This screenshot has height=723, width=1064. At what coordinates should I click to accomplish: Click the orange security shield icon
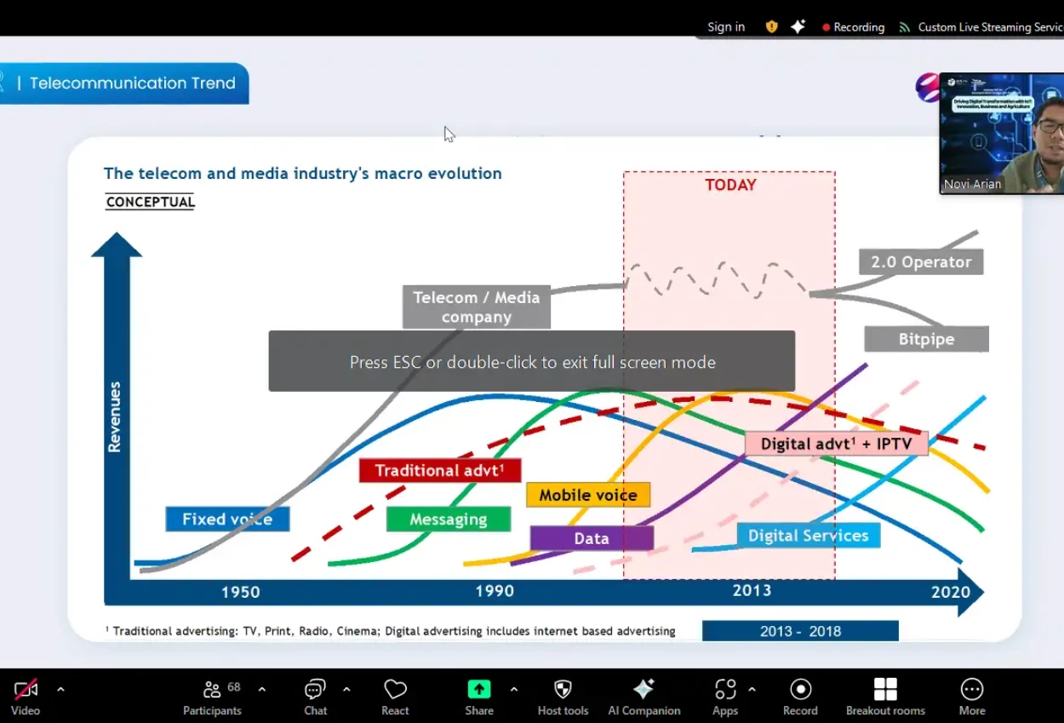pyautogui.click(x=772, y=27)
